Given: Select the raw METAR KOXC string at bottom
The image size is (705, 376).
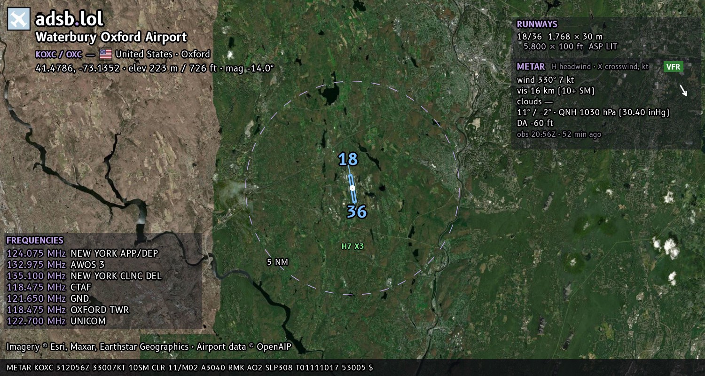Looking at the screenshot, I should (190, 368).
